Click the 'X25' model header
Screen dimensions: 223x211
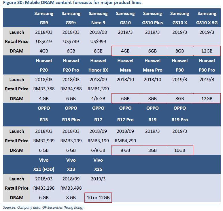(98, 169)
